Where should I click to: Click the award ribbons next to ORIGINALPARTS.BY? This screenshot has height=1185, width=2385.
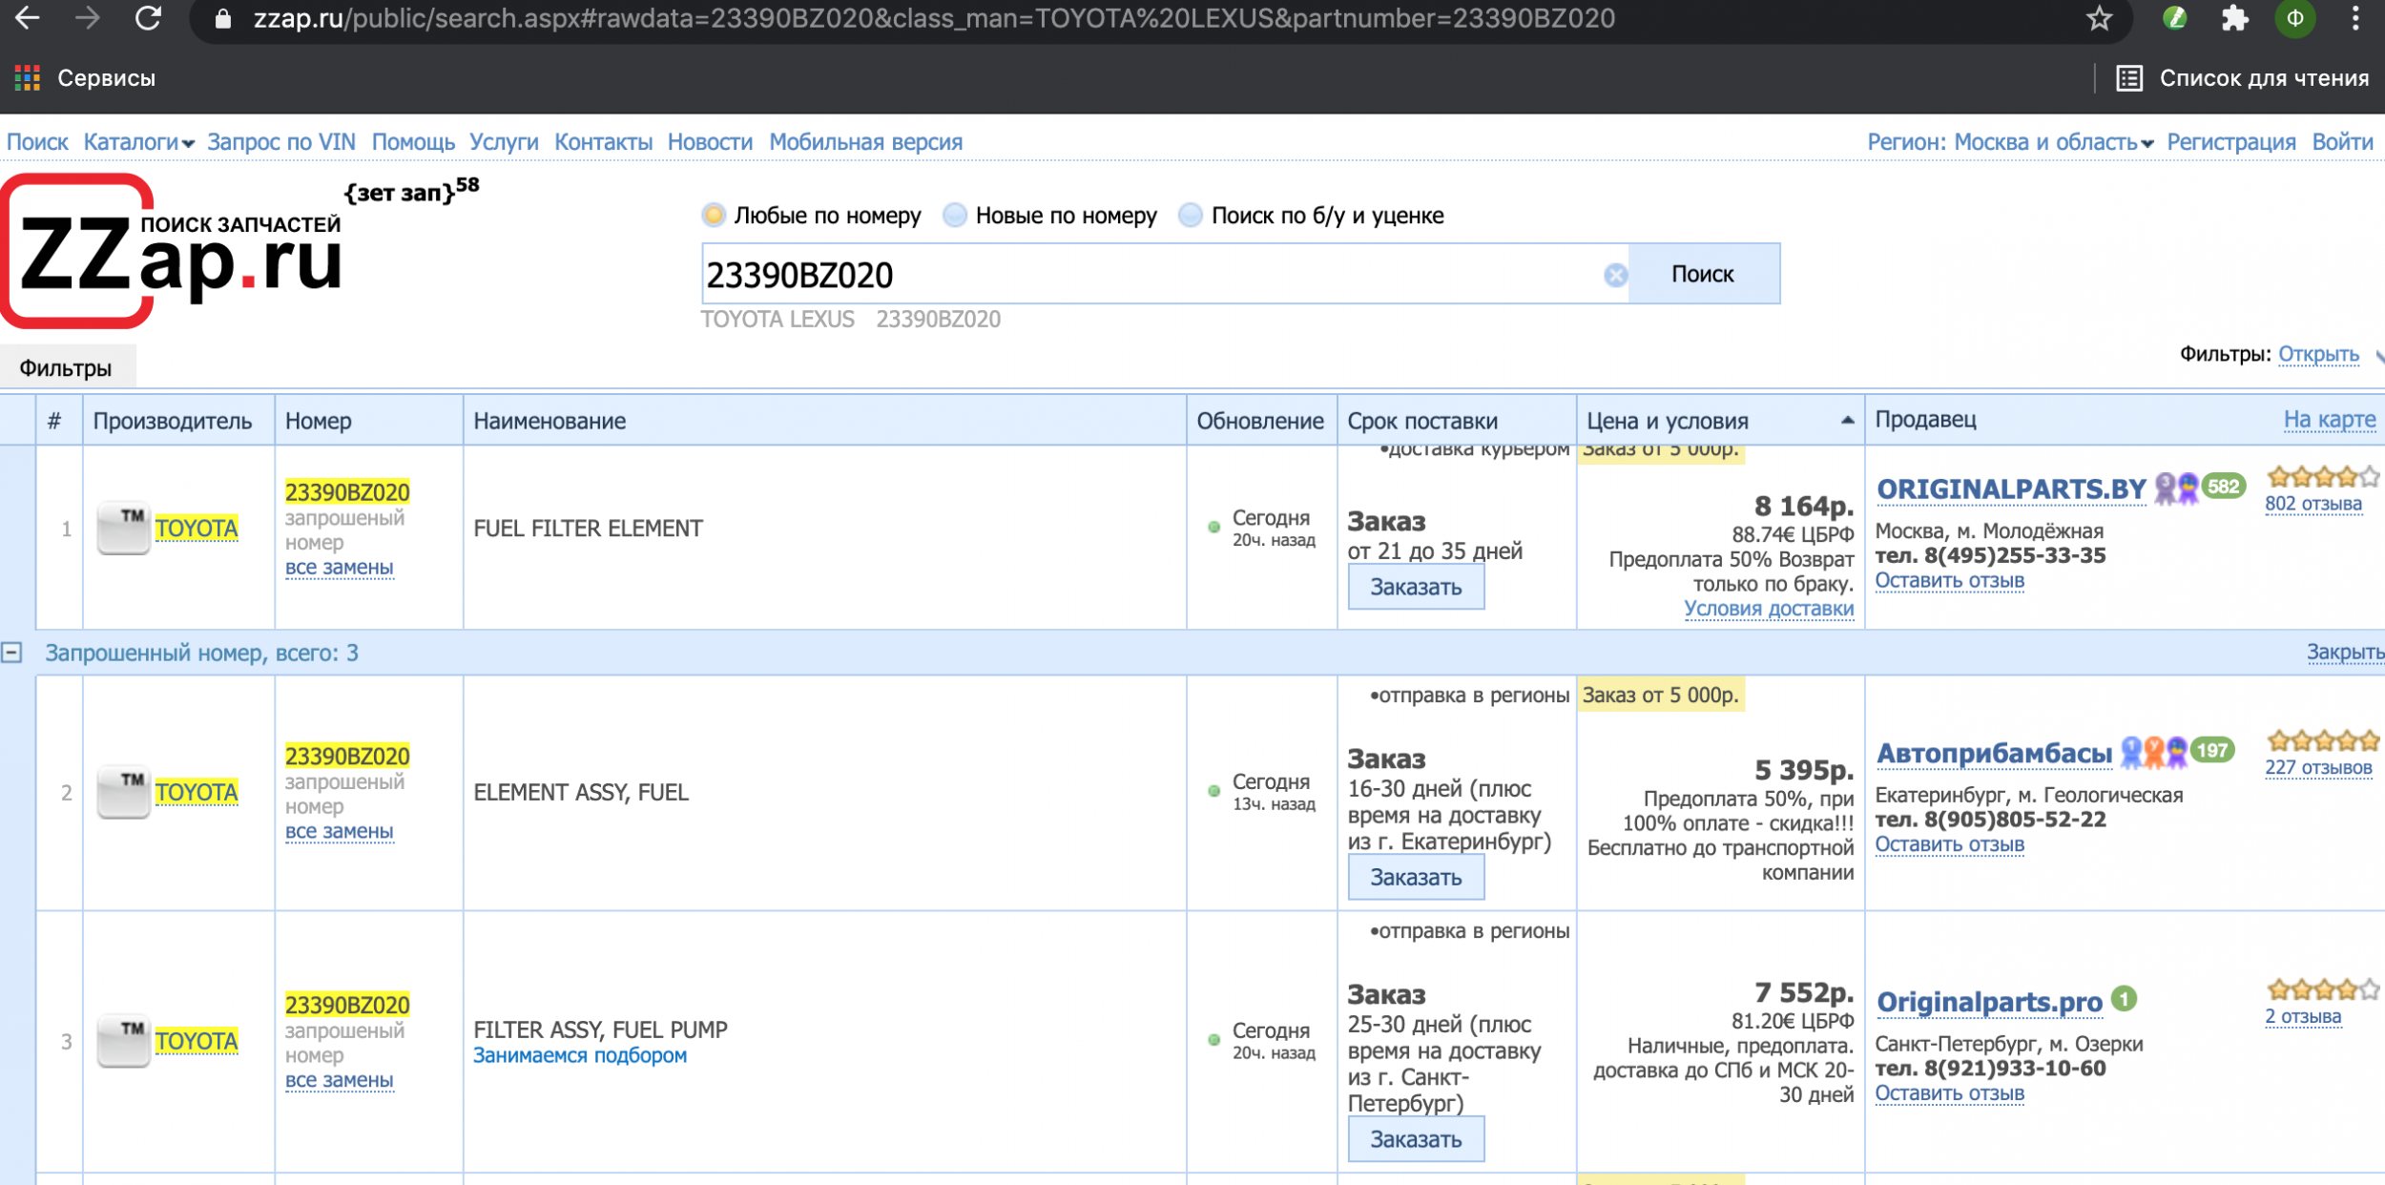click(x=2176, y=489)
